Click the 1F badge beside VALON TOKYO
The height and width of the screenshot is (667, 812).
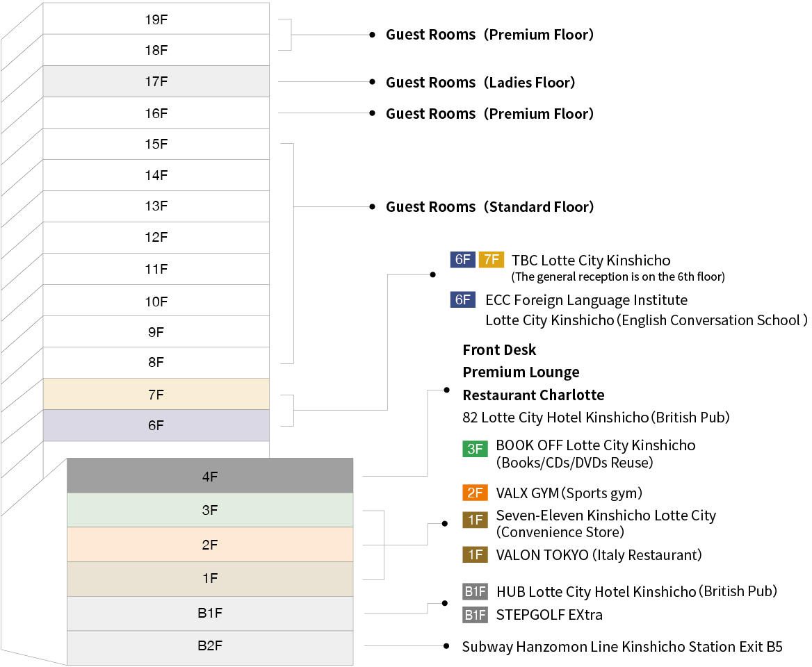475,555
